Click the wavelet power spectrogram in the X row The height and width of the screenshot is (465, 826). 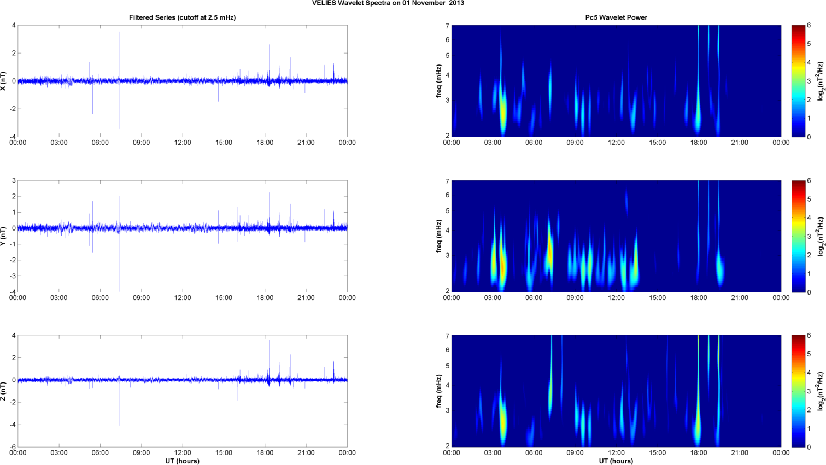click(616, 81)
